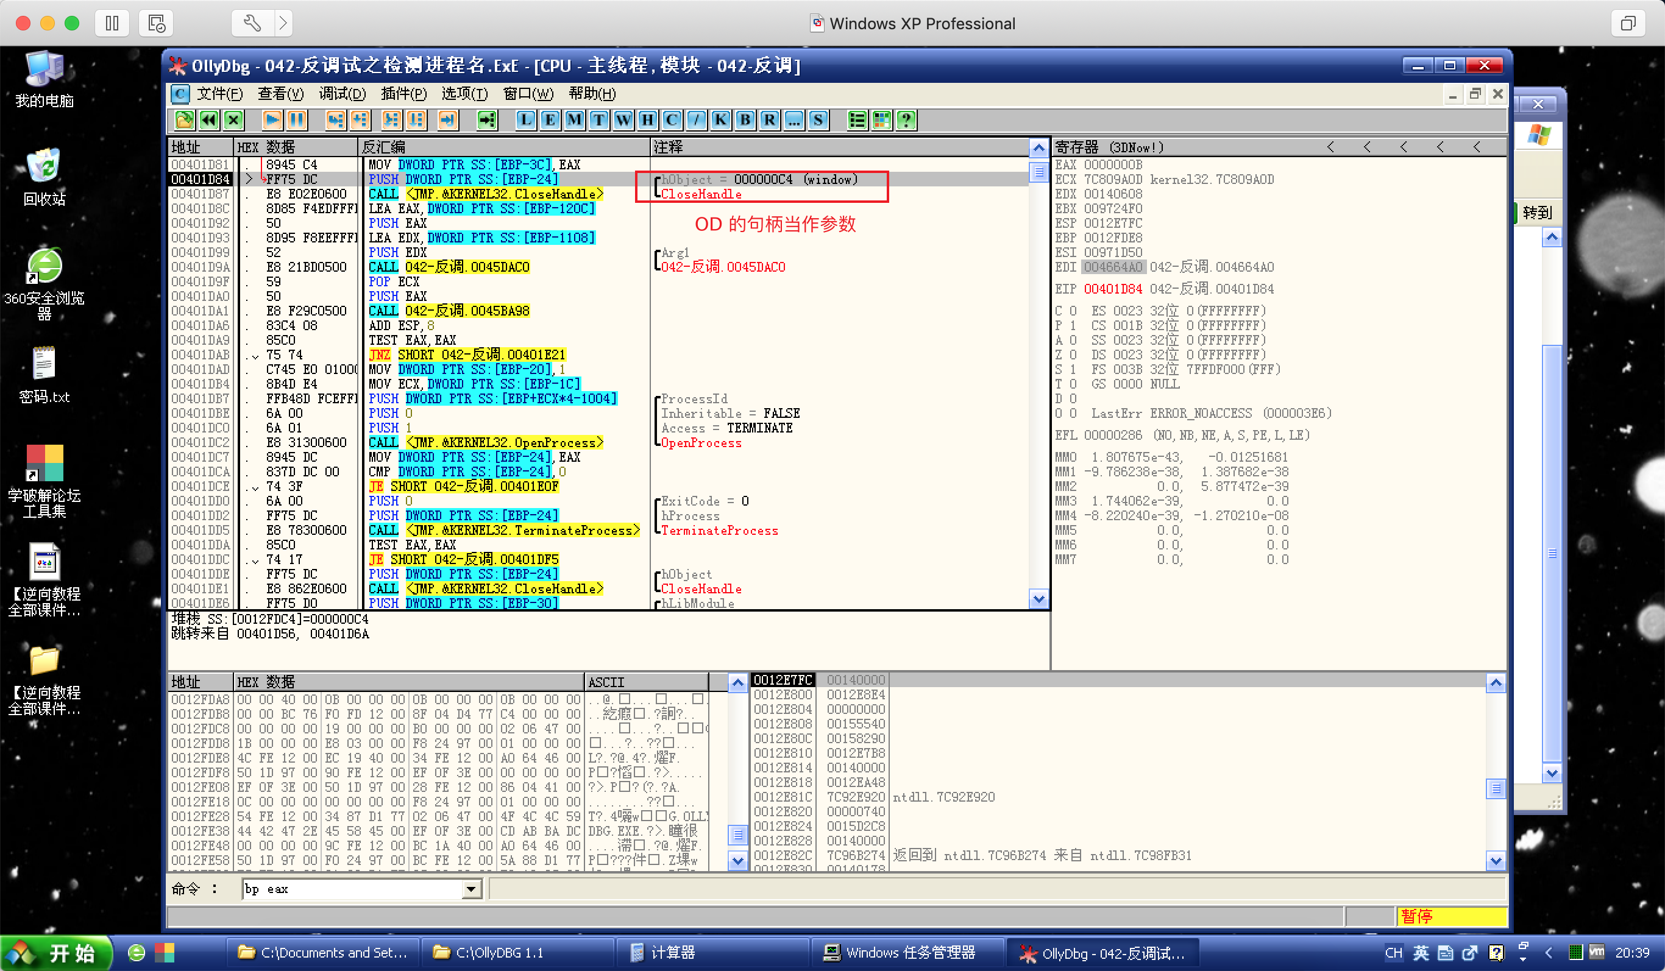Show Breakpoints window via B button
1665x971 pixels.
pyautogui.click(x=745, y=120)
